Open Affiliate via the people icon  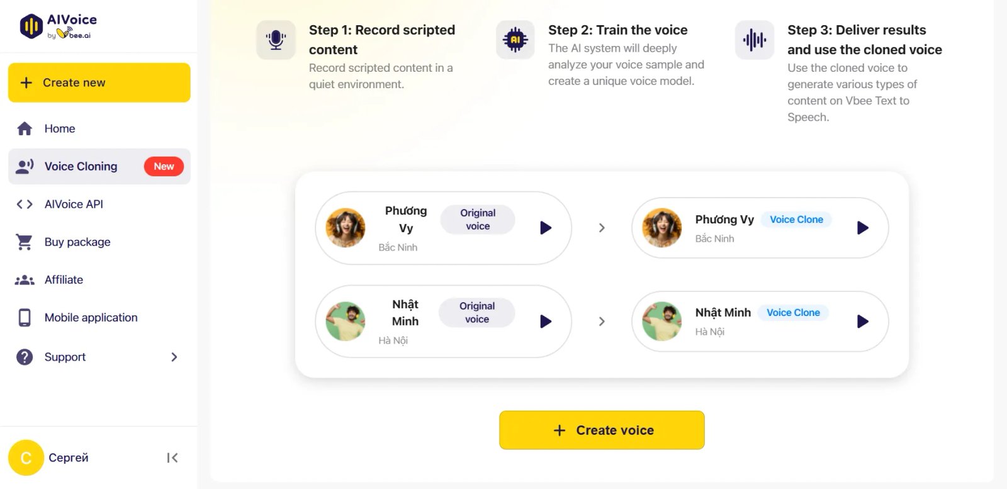(25, 279)
